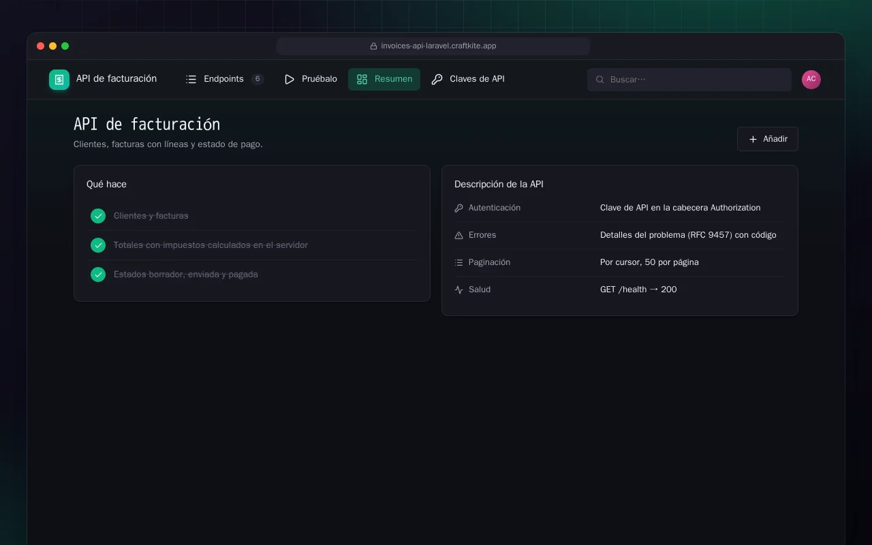
Task: Click 'Por cursor, 50 por página' value
Action: 649,262
